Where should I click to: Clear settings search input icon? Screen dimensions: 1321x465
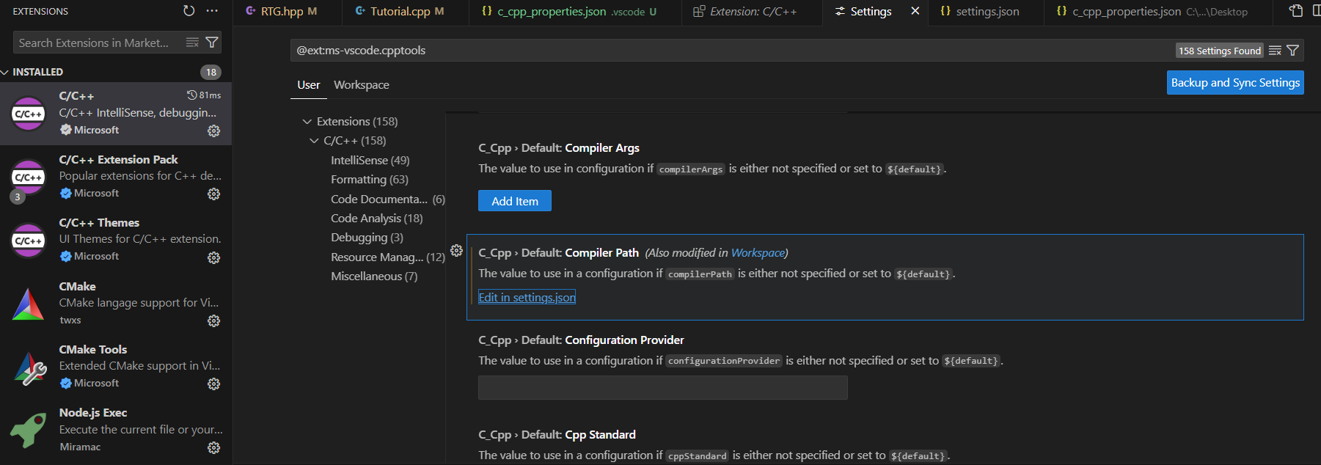pyautogui.click(x=1275, y=51)
